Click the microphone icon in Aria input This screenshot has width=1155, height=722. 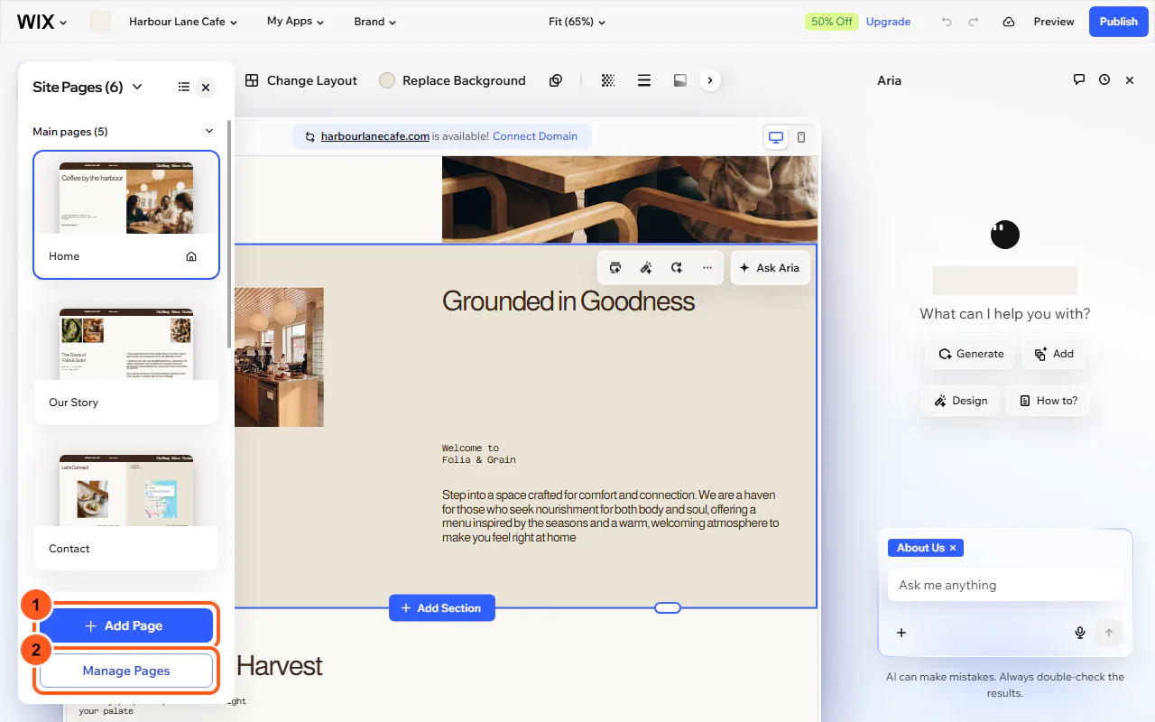[1080, 633]
